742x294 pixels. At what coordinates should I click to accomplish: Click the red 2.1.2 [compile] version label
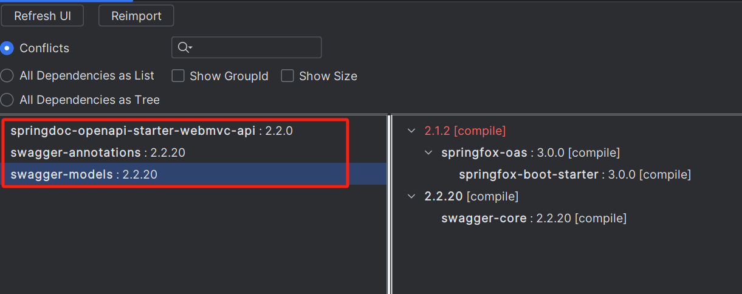pyautogui.click(x=465, y=131)
